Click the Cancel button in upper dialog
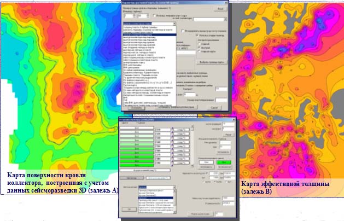344x221 pixels. click(x=214, y=108)
